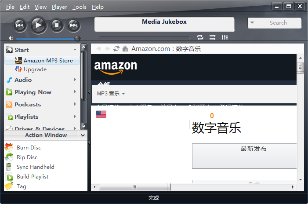Click the browser Back arrow
The height and width of the screenshot is (204, 308).
tap(99, 48)
